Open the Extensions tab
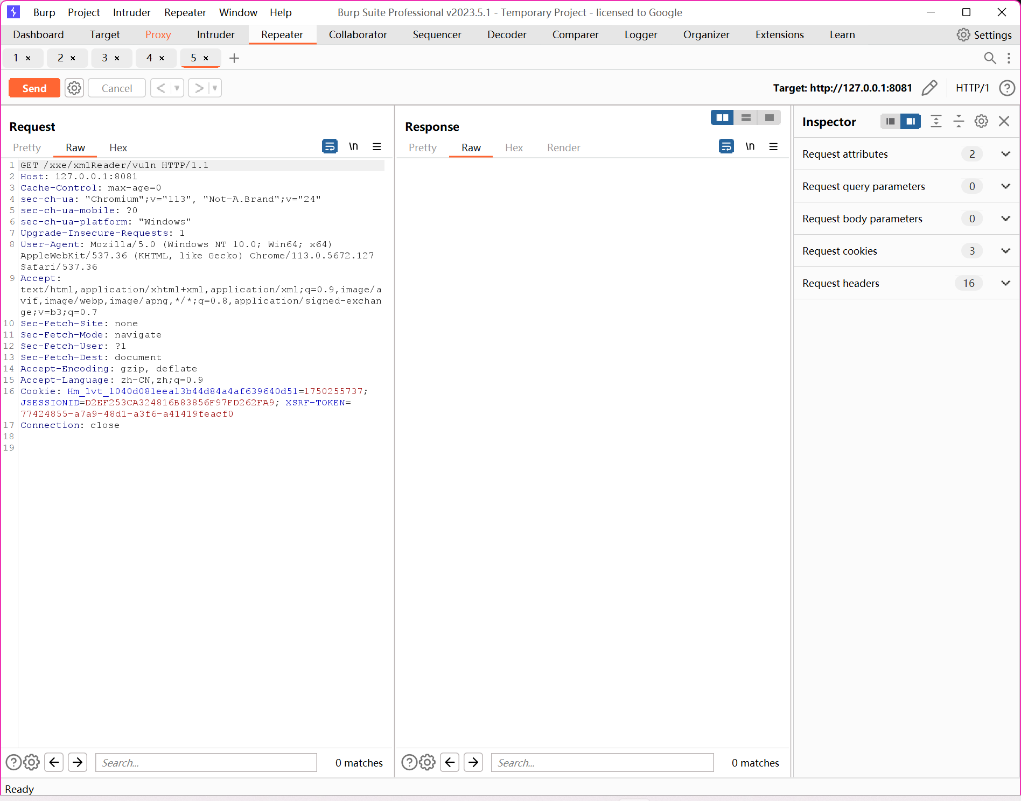The width and height of the screenshot is (1021, 801). tap(779, 35)
